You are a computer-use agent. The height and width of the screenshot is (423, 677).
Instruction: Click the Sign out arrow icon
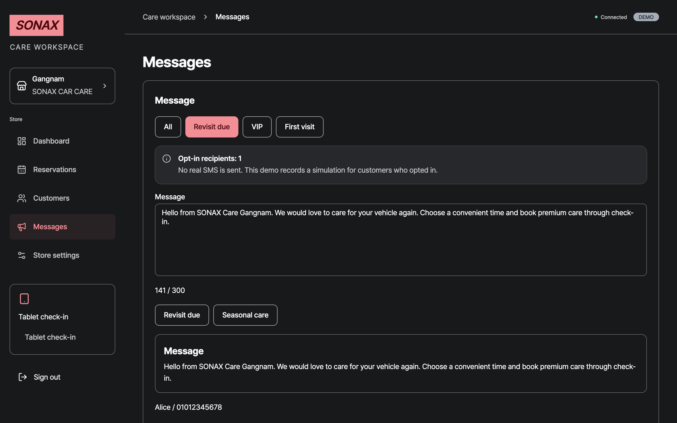tap(23, 377)
